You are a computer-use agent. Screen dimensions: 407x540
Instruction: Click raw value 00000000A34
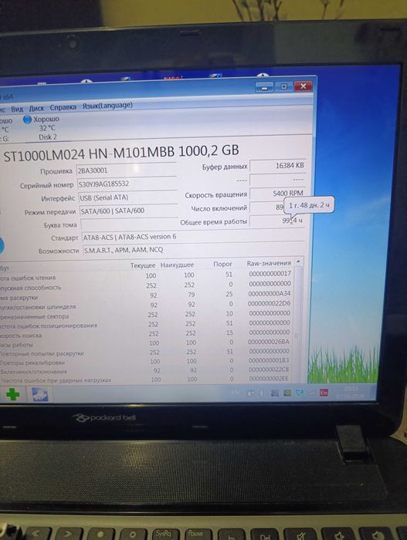tap(269, 293)
